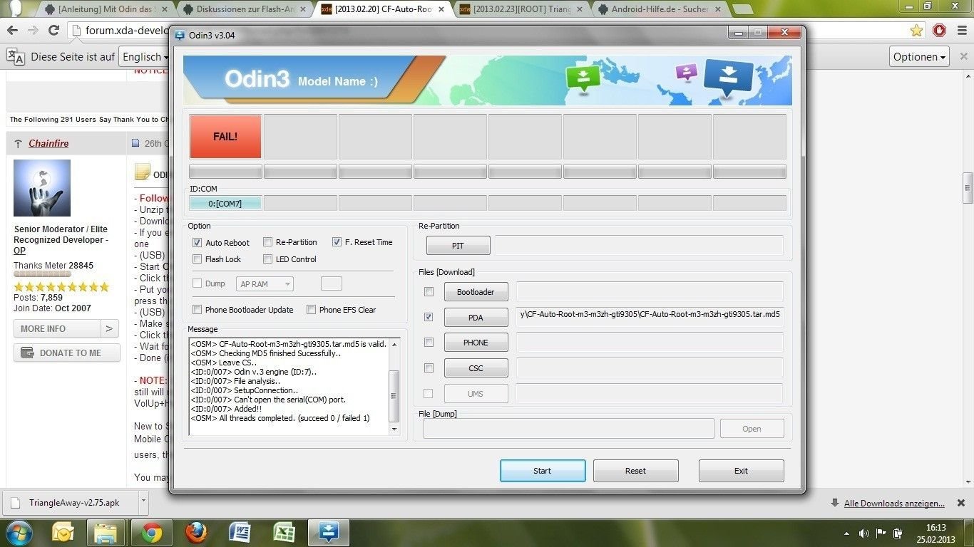Enable the Re-Partition option
974x547 pixels.
click(268, 242)
